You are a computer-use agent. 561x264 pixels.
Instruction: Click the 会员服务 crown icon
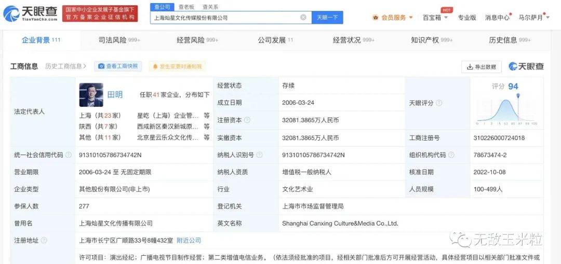(376, 17)
